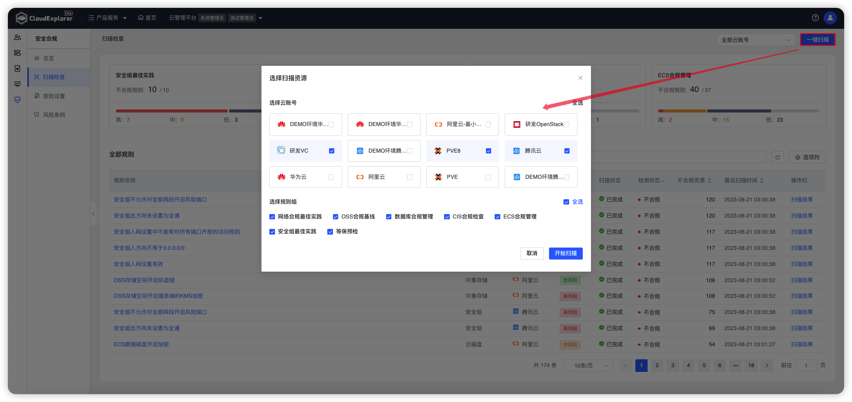Open the user management sidebar icon
Screen dimensions: 852x402
click(x=17, y=37)
